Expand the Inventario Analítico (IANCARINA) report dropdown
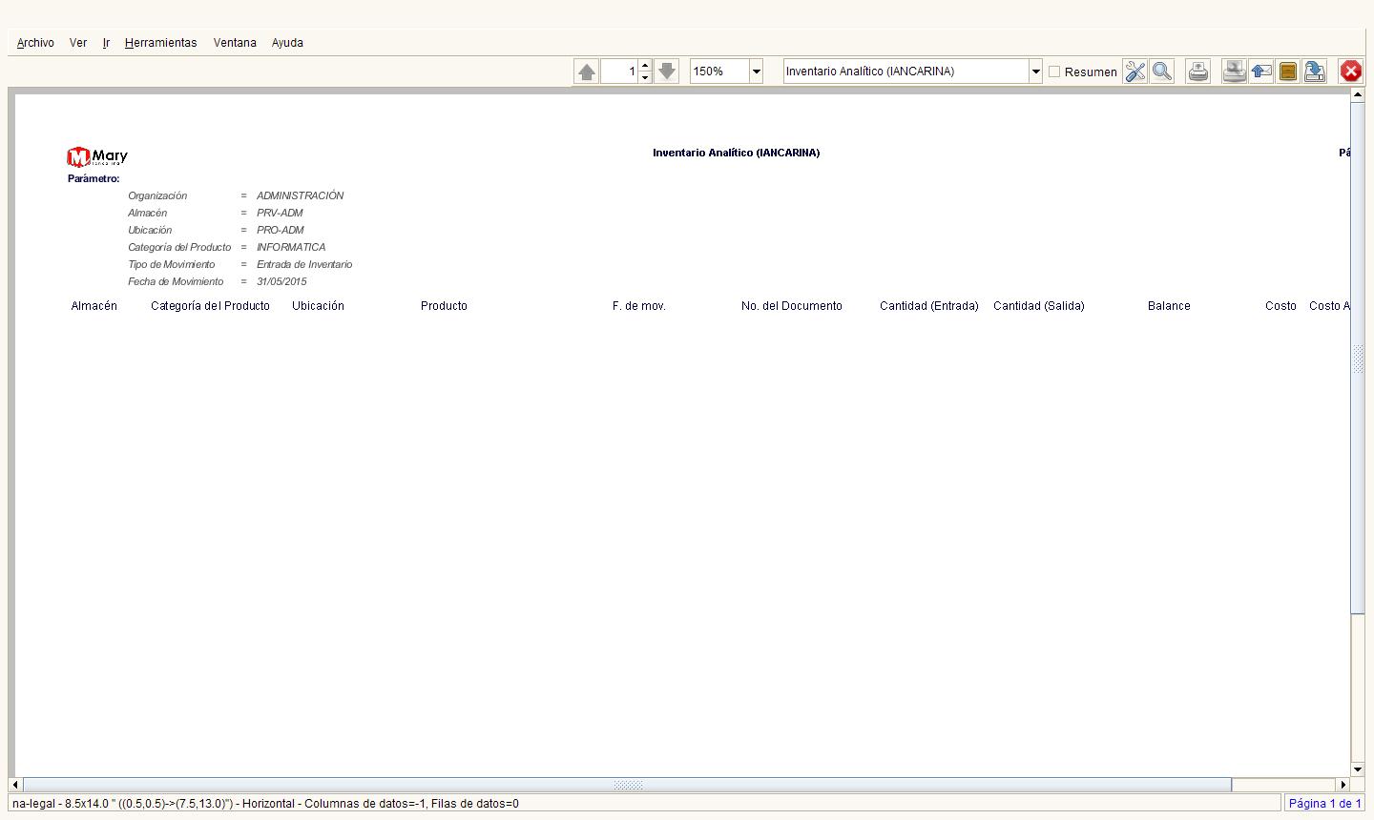Screen dimensions: 1374x820 [1035, 72]
